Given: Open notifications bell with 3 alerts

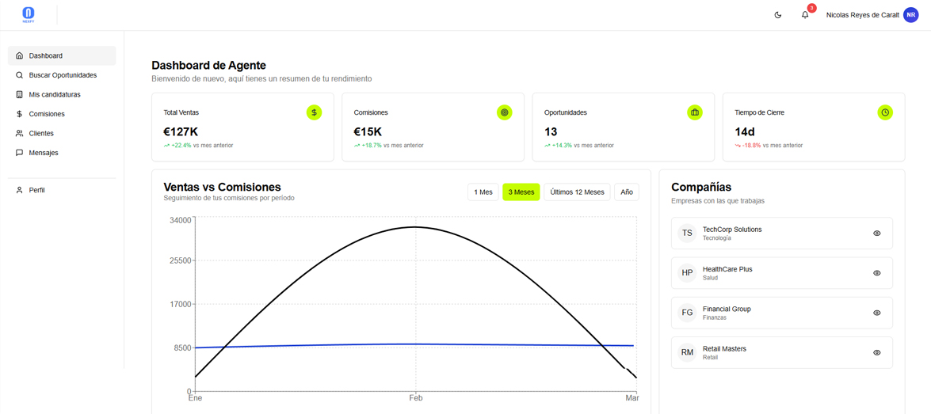Looking at the screenshot, I should 805,15.
